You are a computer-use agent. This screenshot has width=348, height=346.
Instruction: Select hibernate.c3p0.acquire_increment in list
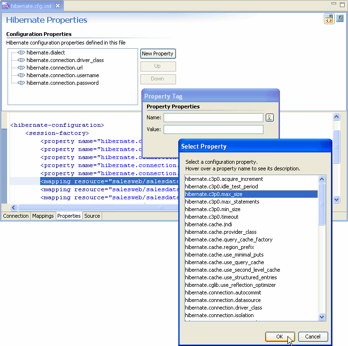pos(251,179)
